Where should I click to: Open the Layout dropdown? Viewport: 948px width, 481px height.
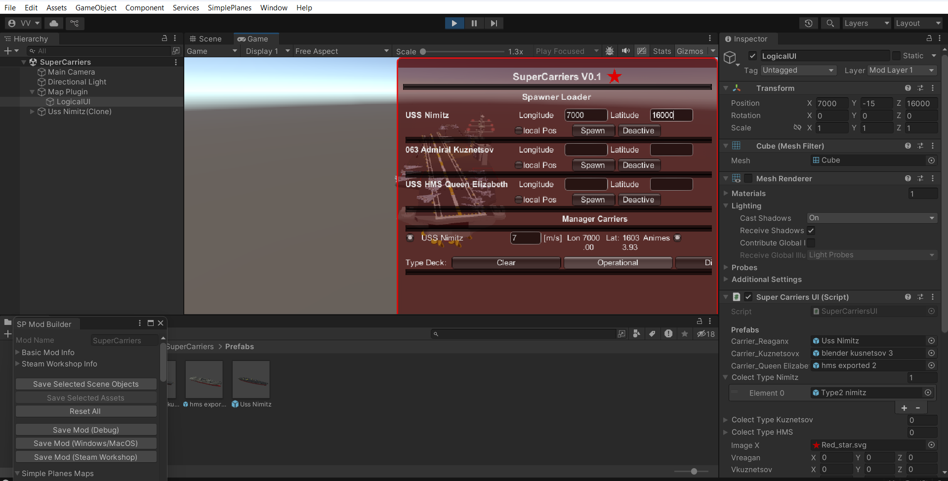(918, 23)
